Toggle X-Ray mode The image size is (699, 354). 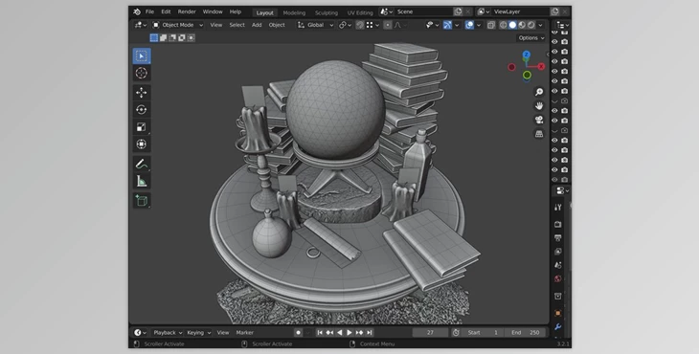[491, 25]
